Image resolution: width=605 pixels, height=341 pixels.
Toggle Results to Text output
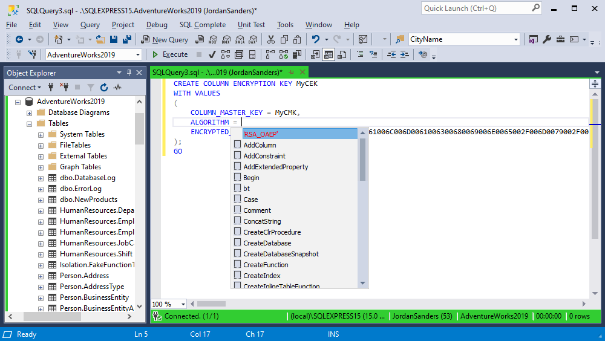click(315, 55)
